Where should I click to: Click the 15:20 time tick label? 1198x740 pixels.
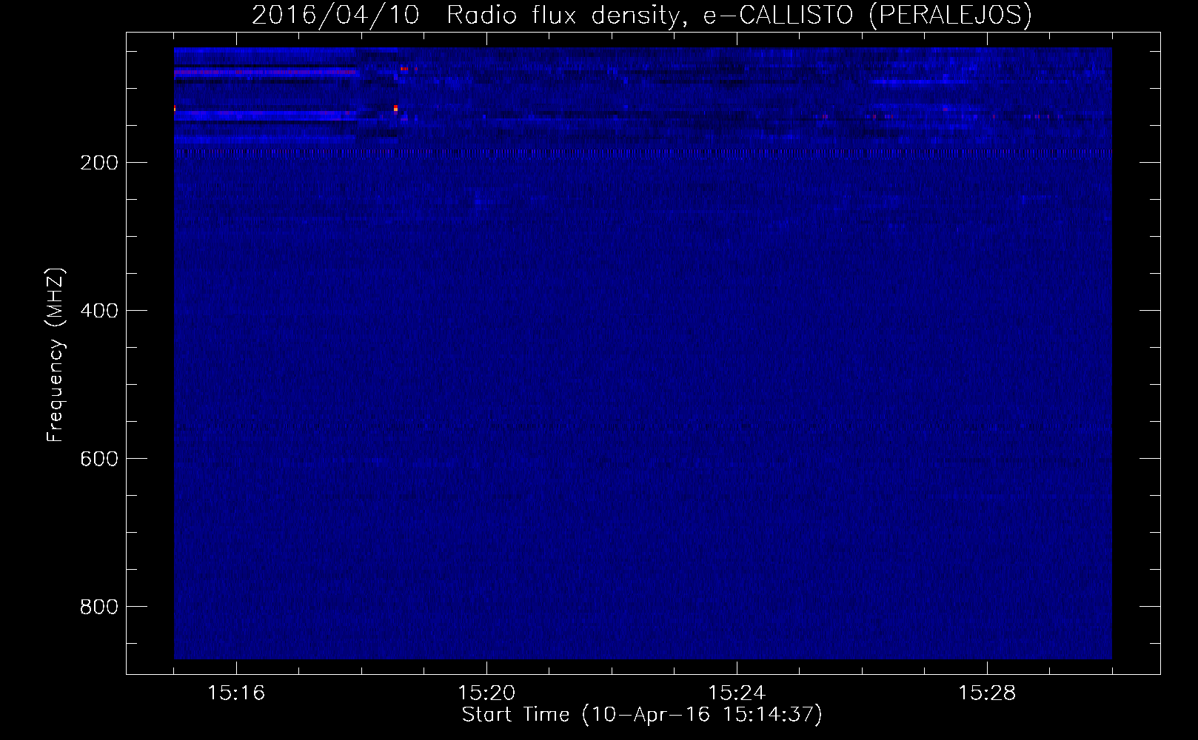tap(486, 693)
